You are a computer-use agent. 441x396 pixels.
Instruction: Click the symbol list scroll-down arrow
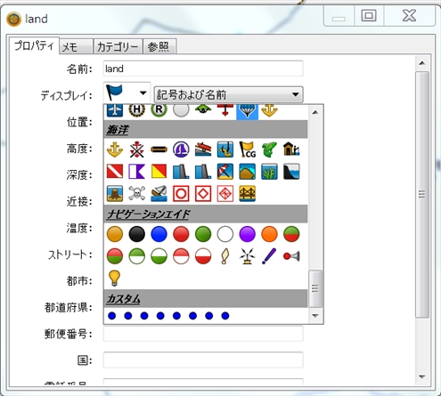[315, 316]
